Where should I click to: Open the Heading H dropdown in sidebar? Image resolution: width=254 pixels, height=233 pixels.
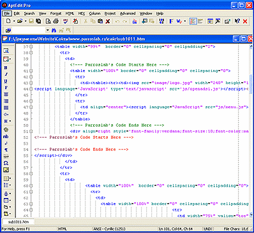point(10,121)
